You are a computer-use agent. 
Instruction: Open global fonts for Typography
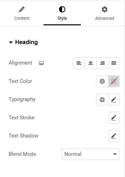[102, 100]
